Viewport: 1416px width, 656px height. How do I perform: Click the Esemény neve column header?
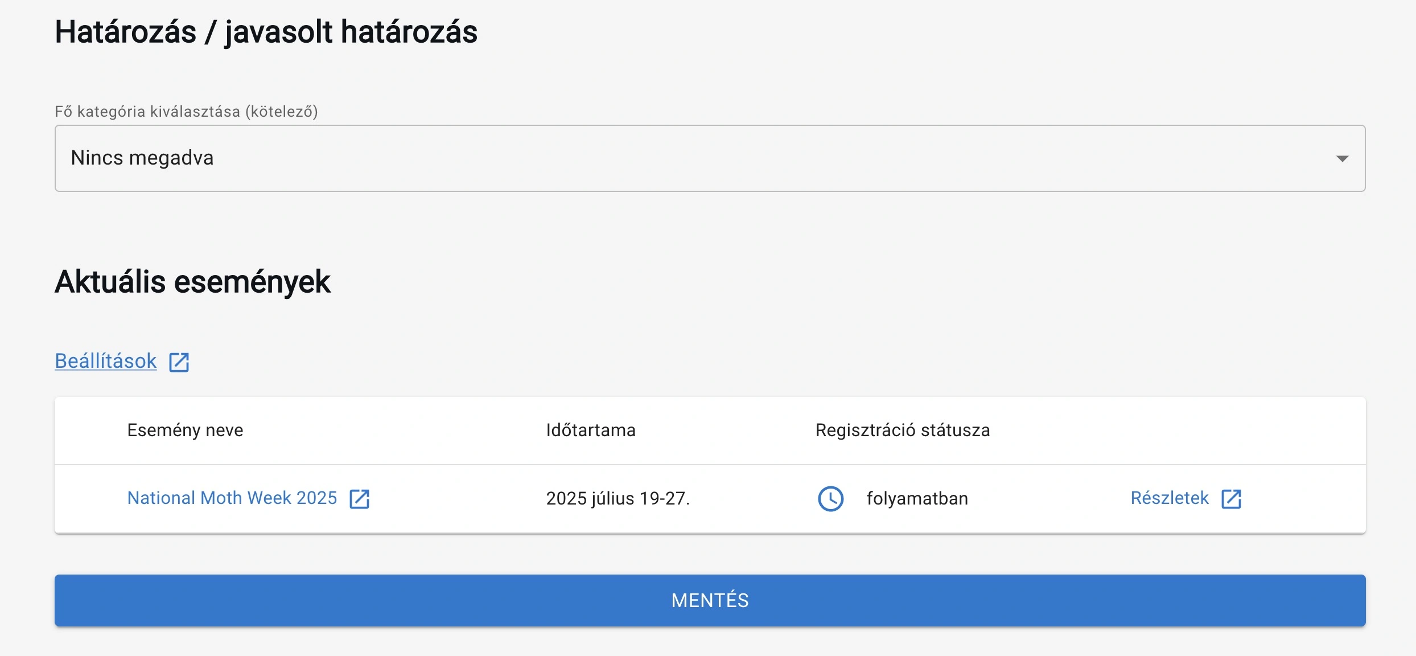pyautogui.click(x=184, y=430)
